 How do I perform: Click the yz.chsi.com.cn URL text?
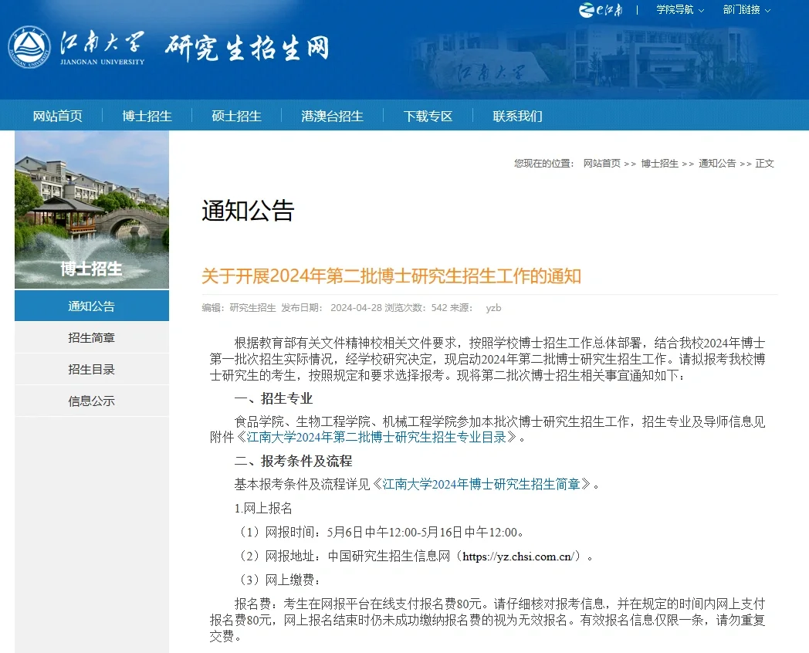517,557
